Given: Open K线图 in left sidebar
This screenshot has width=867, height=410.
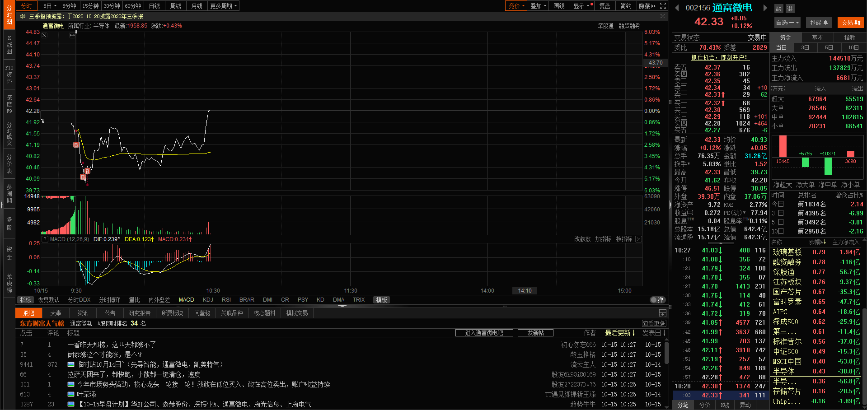Looking at the screenshot, I should point(9,45).
